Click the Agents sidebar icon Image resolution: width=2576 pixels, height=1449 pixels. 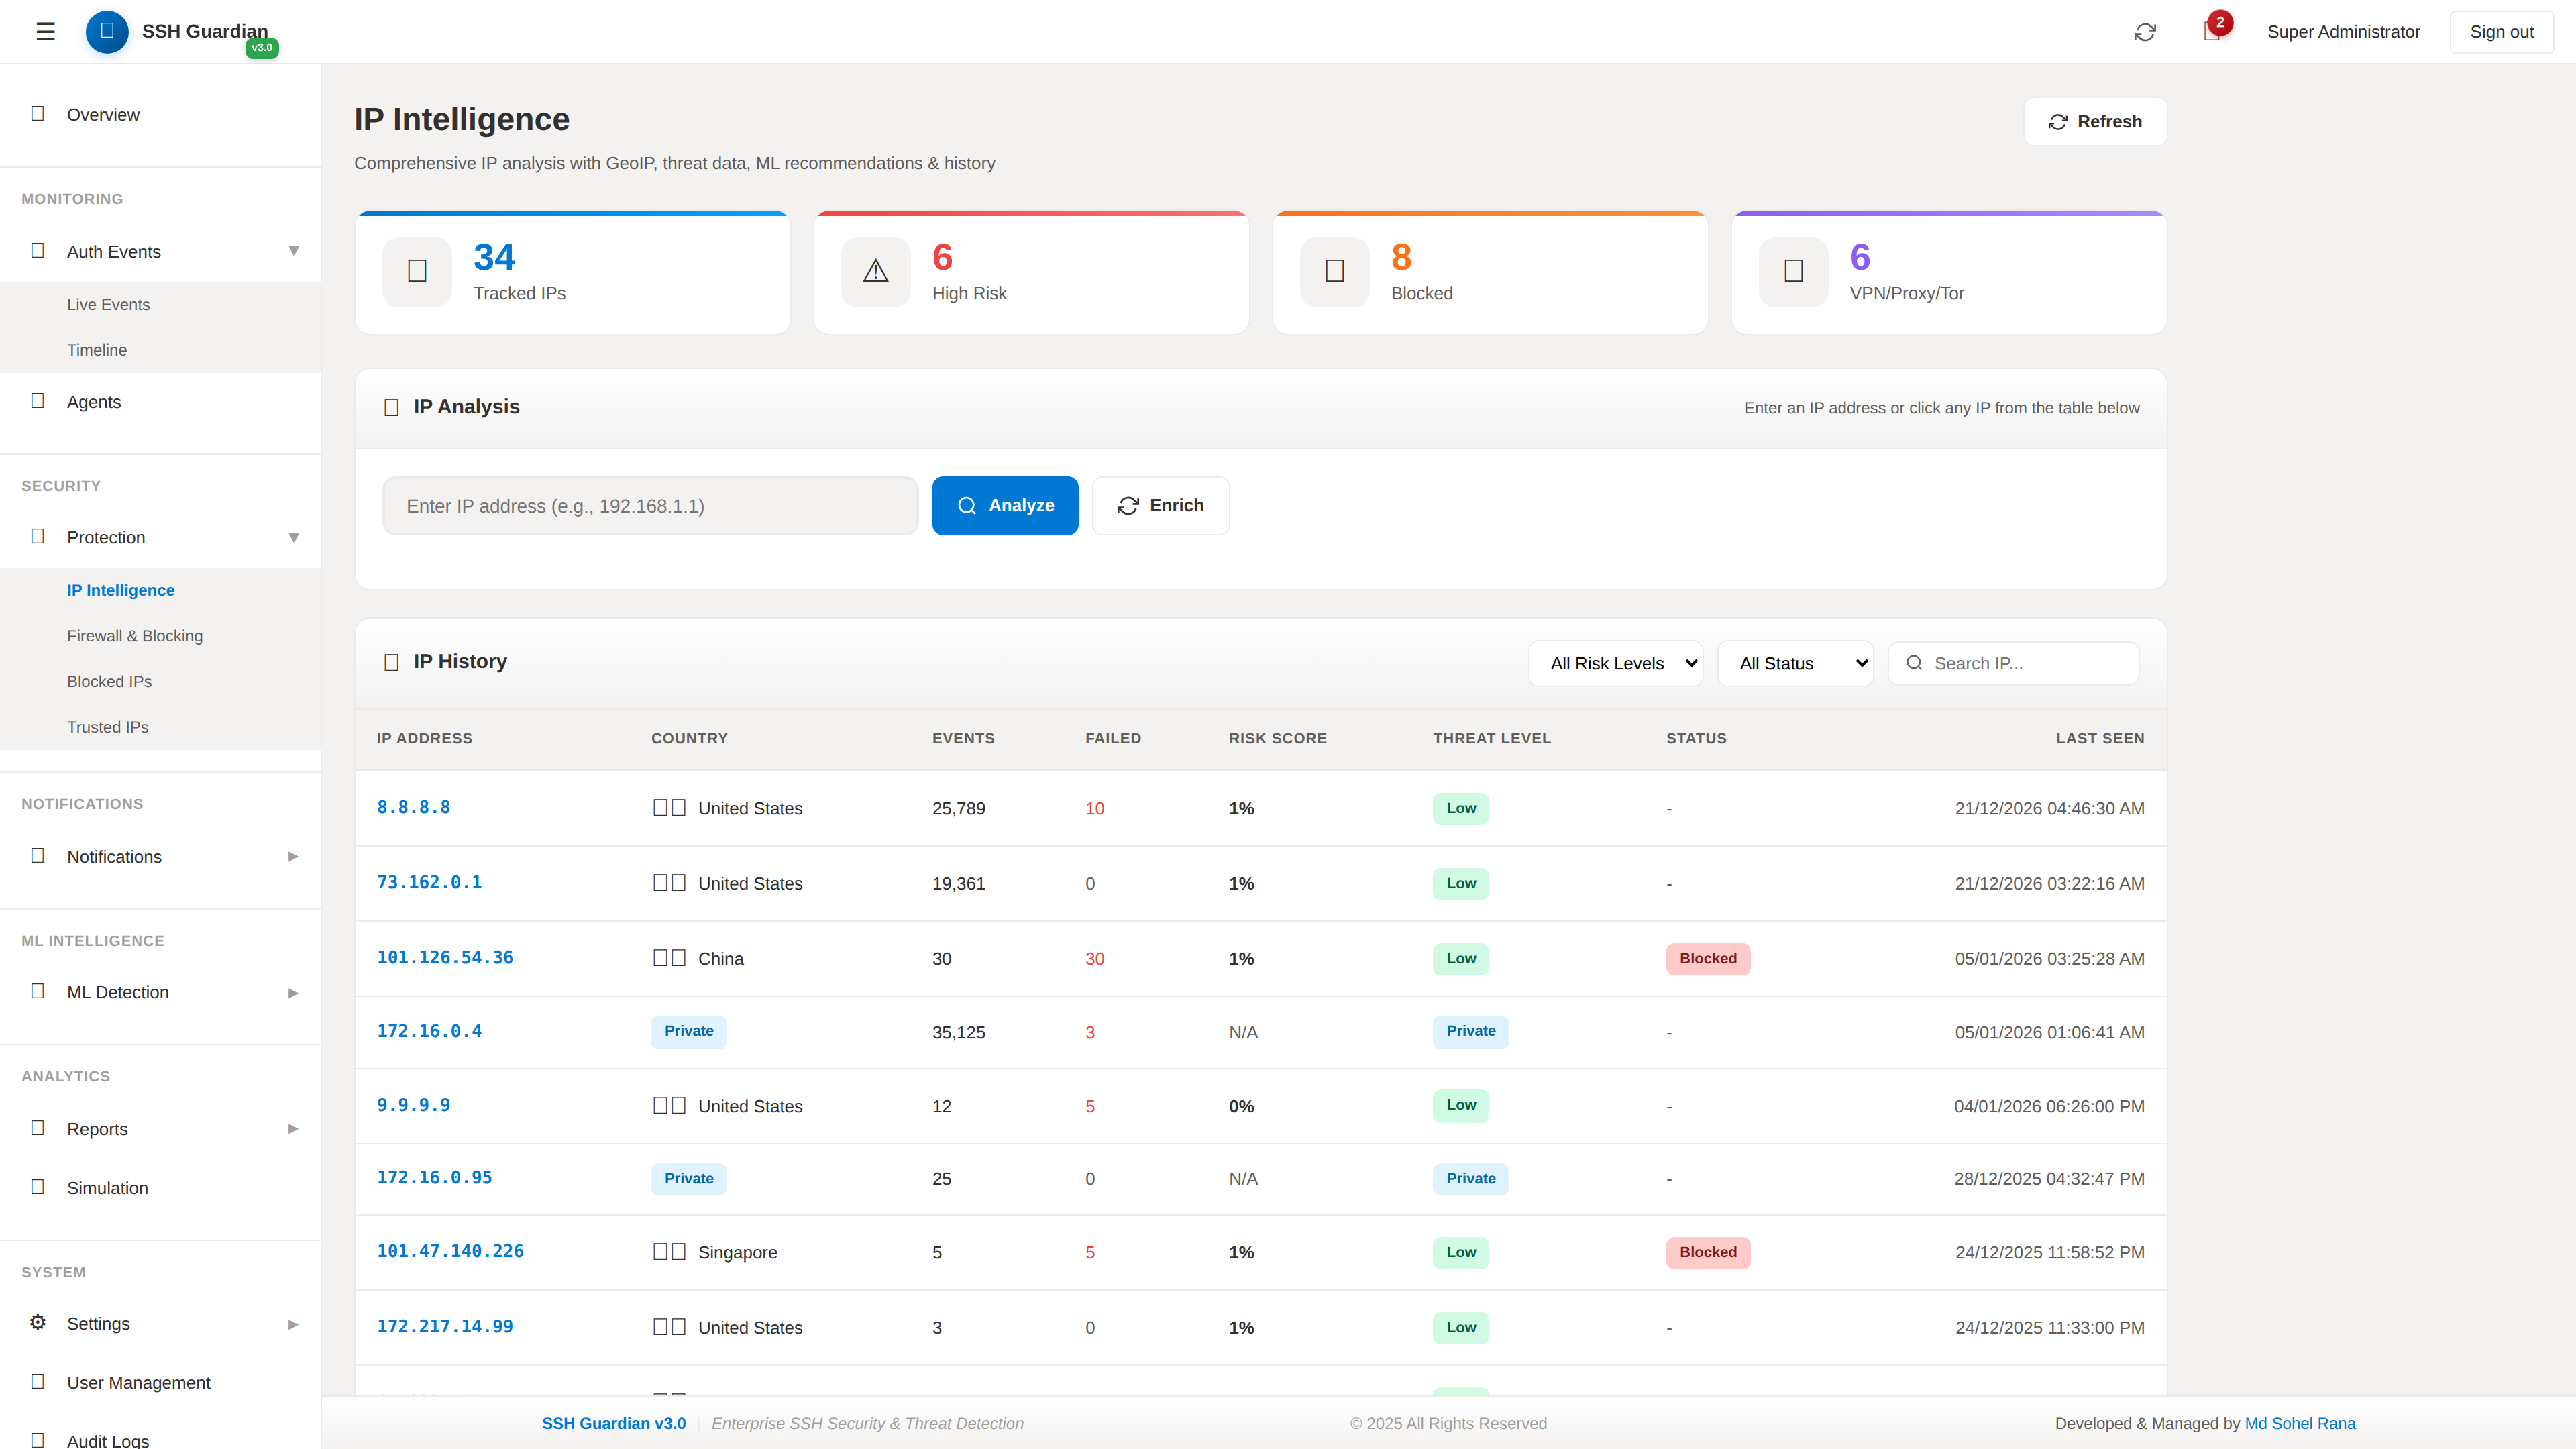37,401
